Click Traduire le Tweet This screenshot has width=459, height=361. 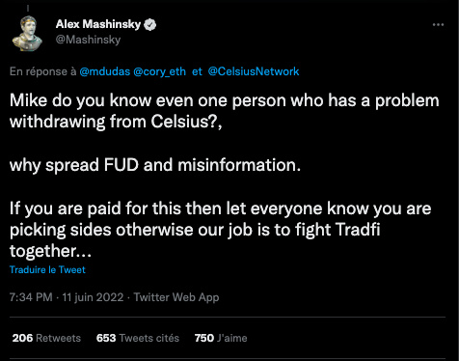click(47, 269)
